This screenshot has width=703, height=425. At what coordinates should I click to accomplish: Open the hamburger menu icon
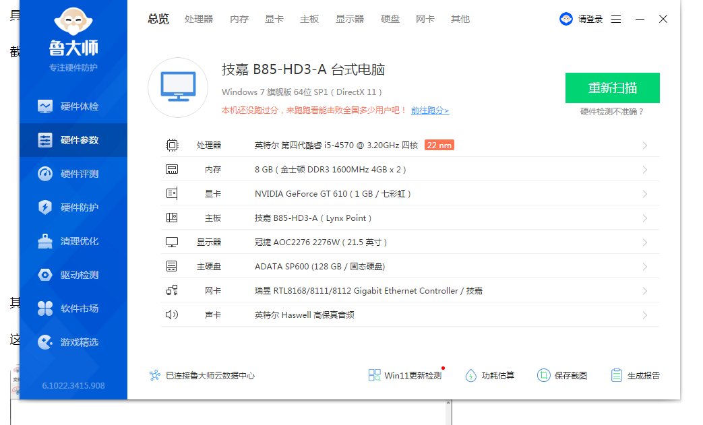point(616,20)
